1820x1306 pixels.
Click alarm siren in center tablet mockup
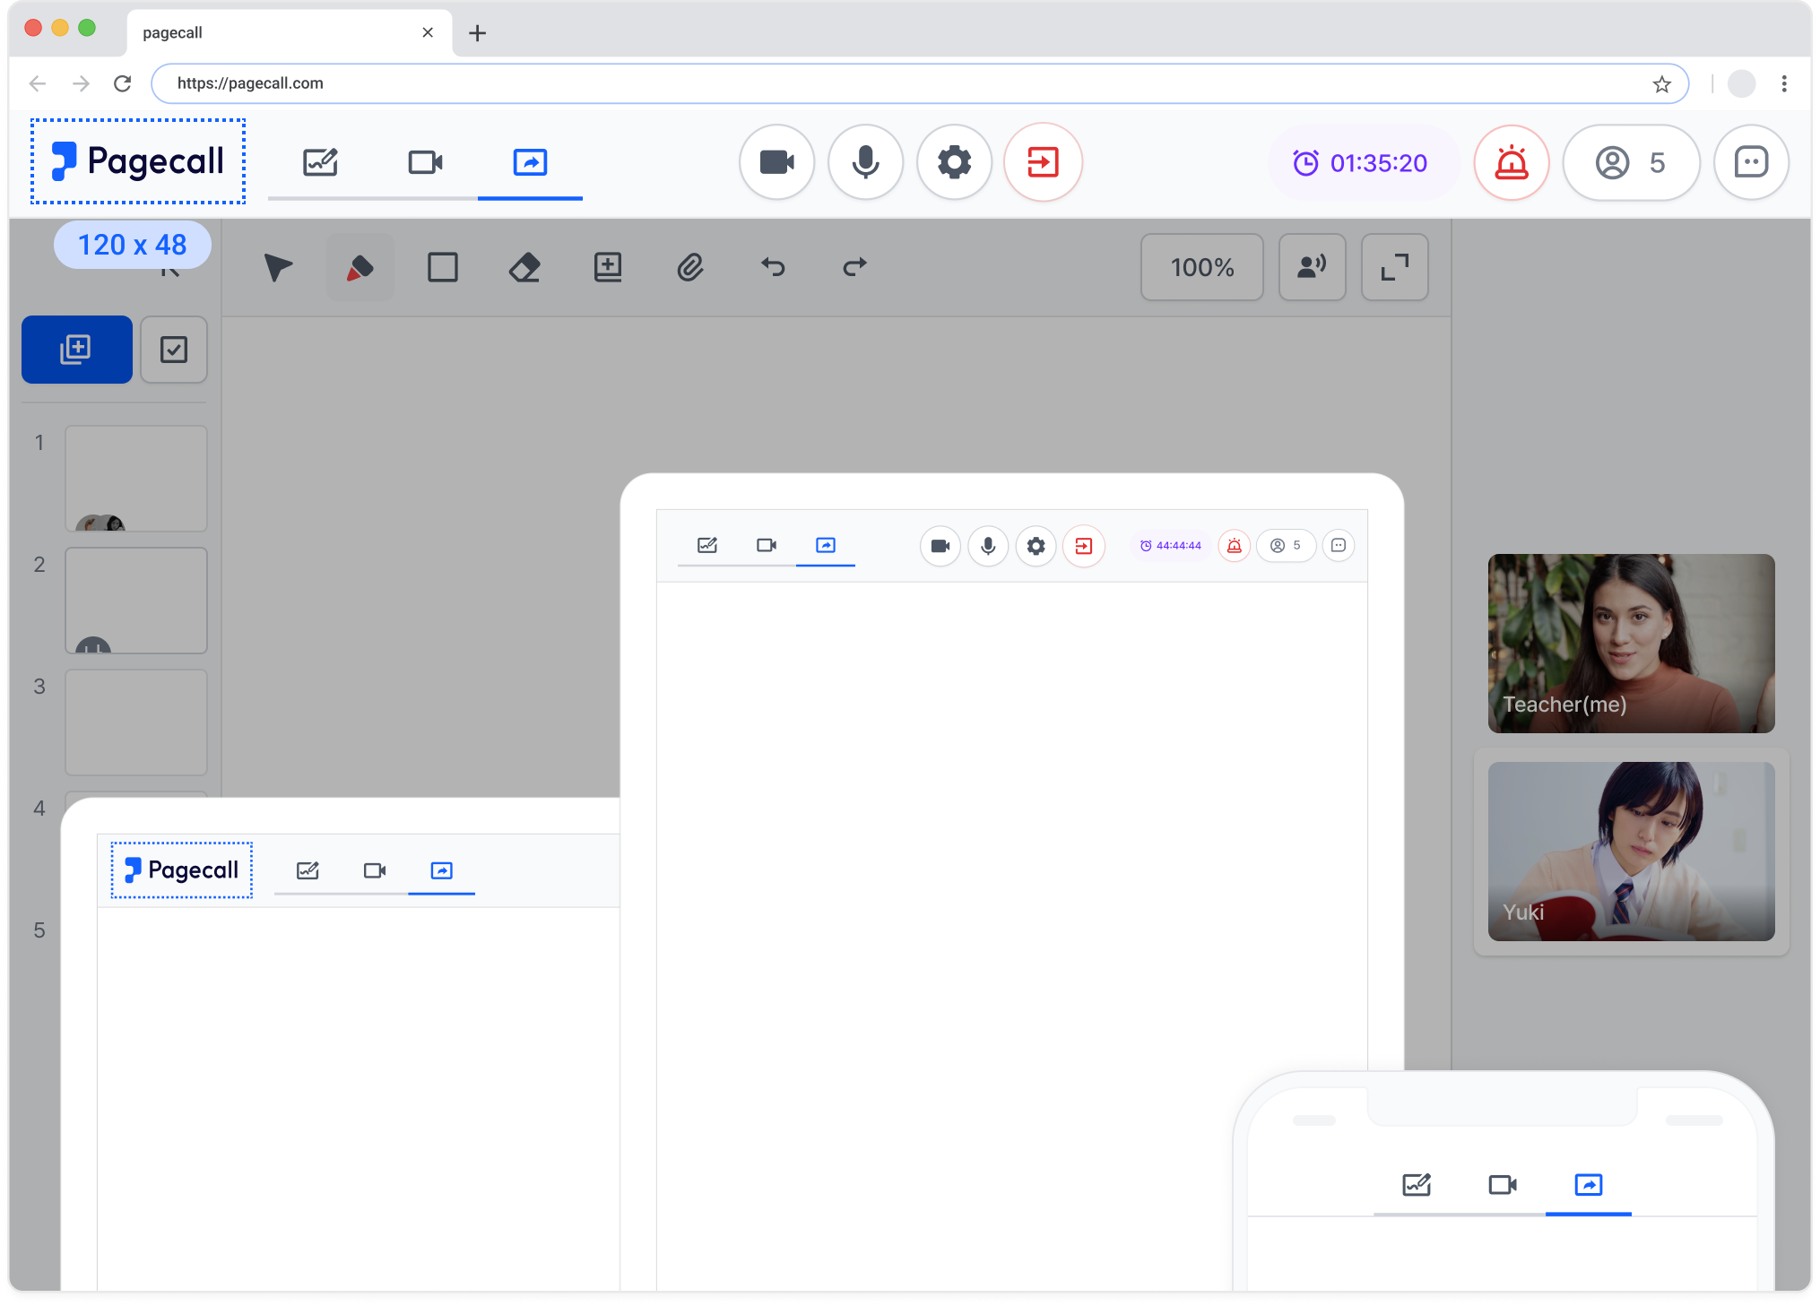[x=1235, y=546]
